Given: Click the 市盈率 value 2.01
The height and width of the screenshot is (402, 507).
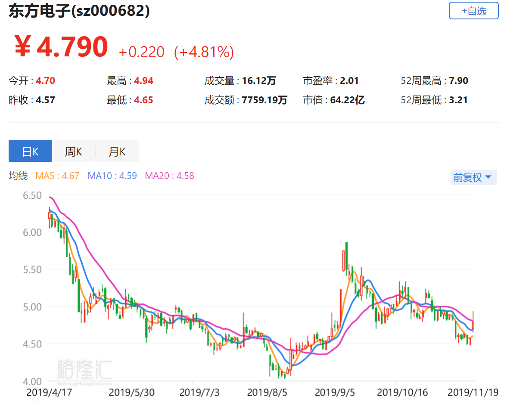Looking at the screenshot, I should click(x=349, y=80).
